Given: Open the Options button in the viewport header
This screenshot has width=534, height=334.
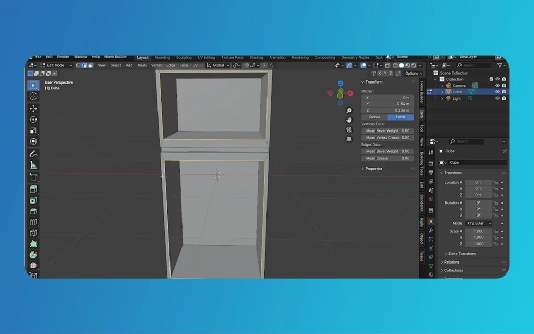Looking at the screenshot, I should (x=411, y=74).
